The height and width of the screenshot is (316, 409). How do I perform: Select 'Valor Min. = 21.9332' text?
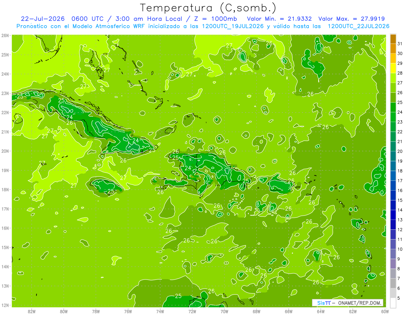tap(279, 18)
